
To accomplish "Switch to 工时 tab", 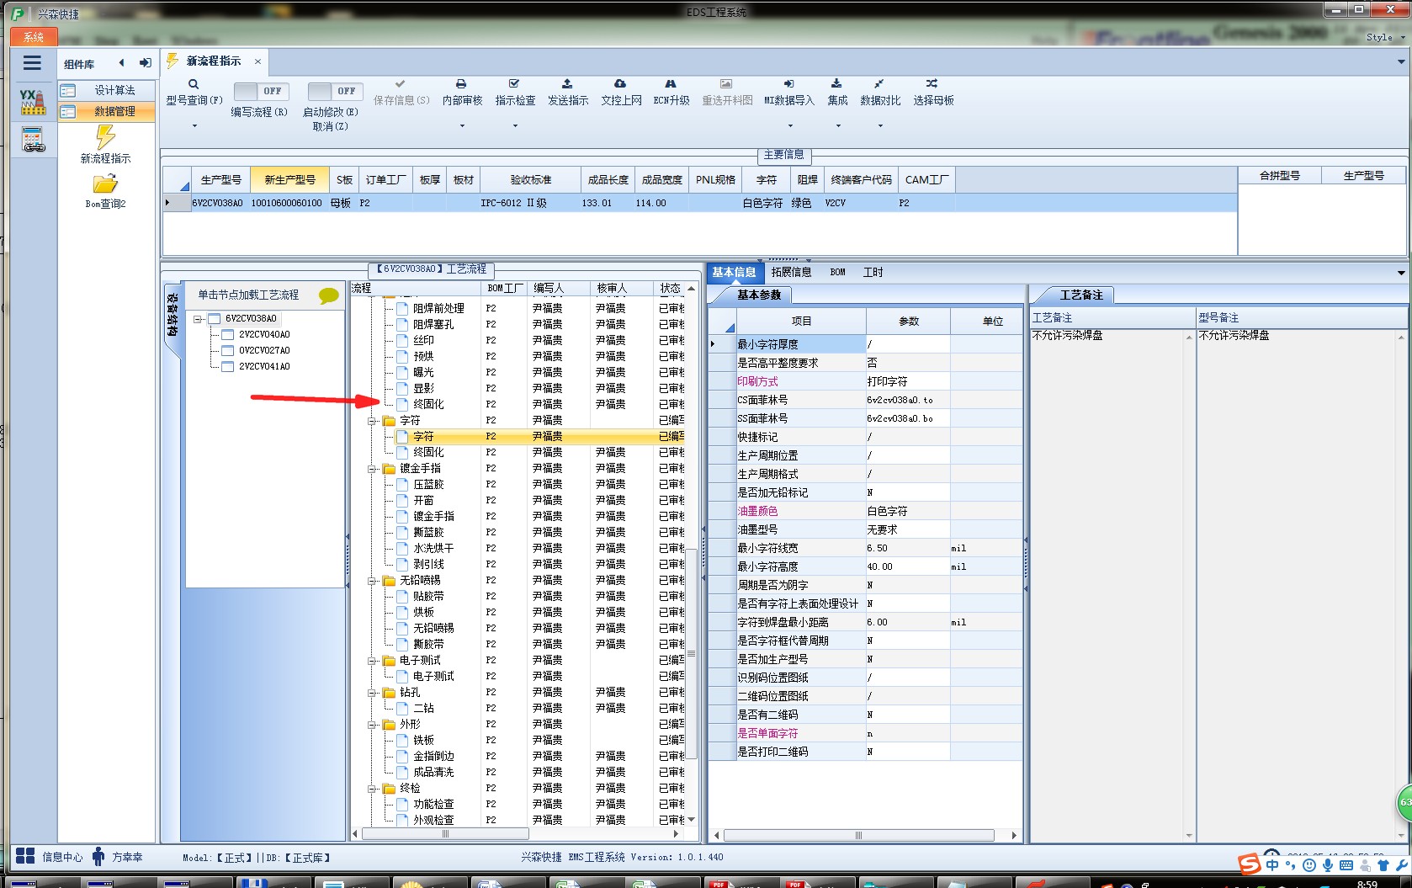I will click(873, 273).
